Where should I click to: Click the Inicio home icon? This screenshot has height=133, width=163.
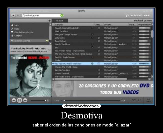point(12,25)
